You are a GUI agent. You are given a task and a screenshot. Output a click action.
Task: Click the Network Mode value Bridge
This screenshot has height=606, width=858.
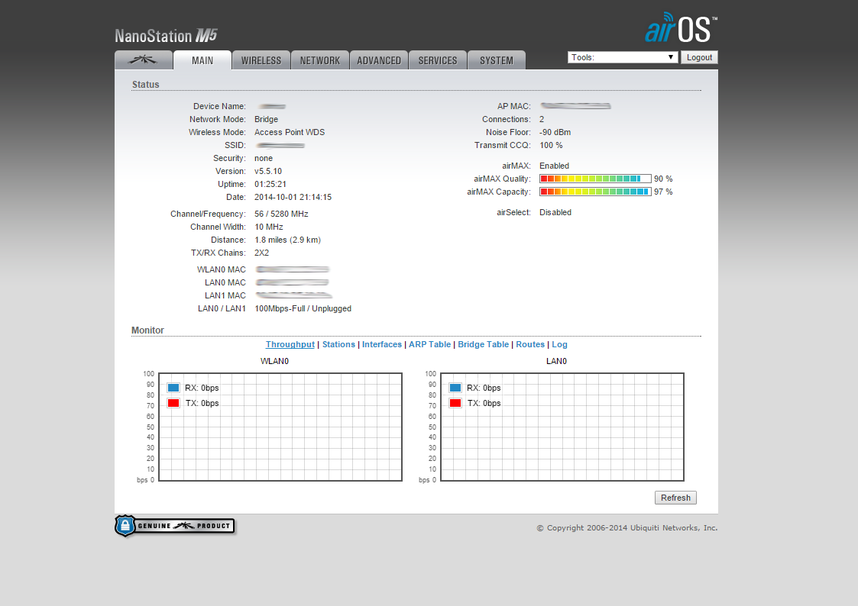click(x=266, y=119)
